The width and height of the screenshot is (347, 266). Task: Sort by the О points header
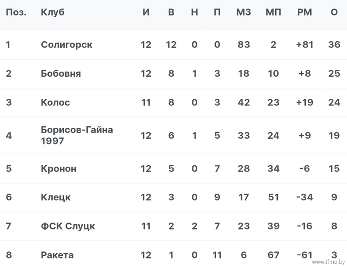coord(334,12)
